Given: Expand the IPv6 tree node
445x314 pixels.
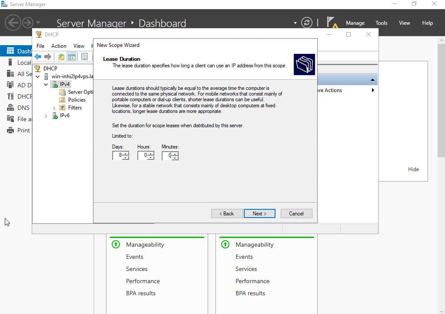Looking at the screenshot, I should pos(46,116).
